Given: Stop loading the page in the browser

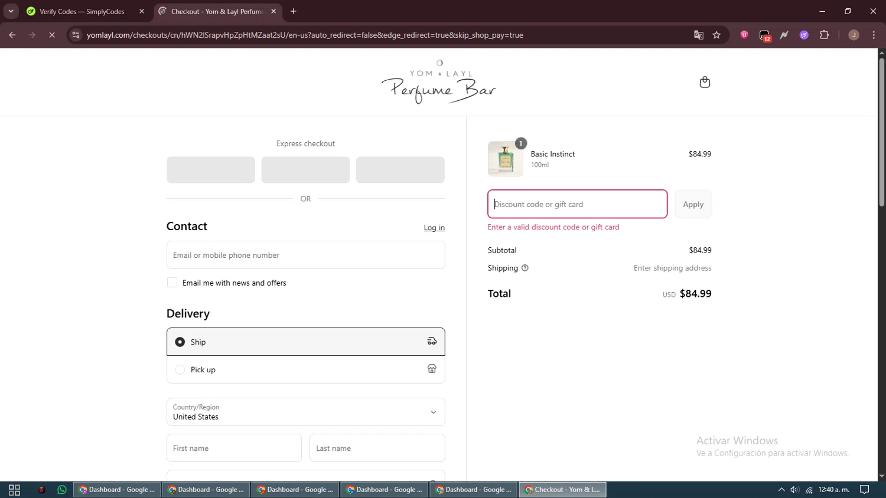Looking at the screenshot, I should pyautogui.click(x=52, y=35).
